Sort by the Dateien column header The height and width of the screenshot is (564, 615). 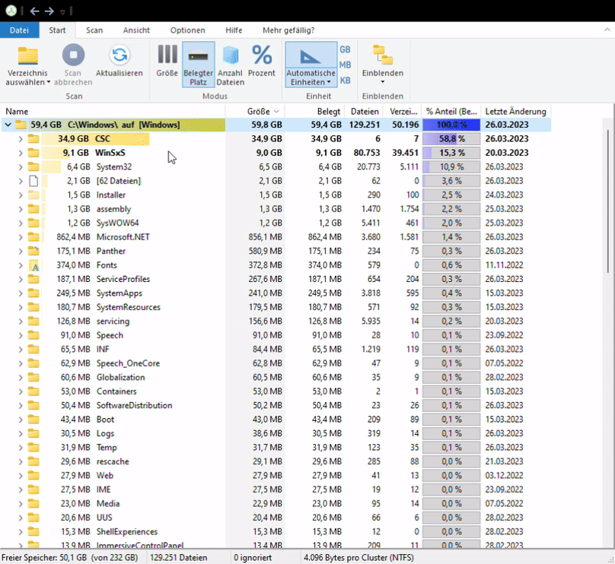364,111
